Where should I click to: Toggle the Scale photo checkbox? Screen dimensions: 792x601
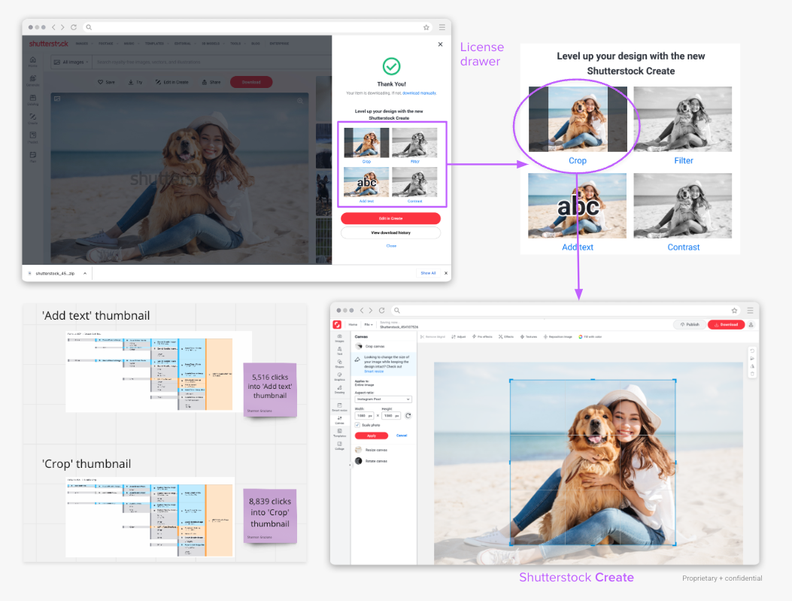coord(357,425)
